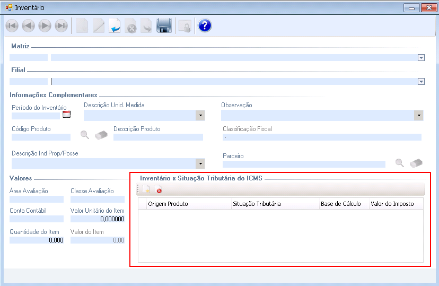Go to first record navigation button

pos(12,26)
